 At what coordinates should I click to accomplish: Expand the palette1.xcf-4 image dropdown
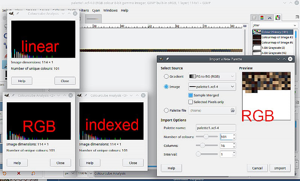click(x=212, y=87)
